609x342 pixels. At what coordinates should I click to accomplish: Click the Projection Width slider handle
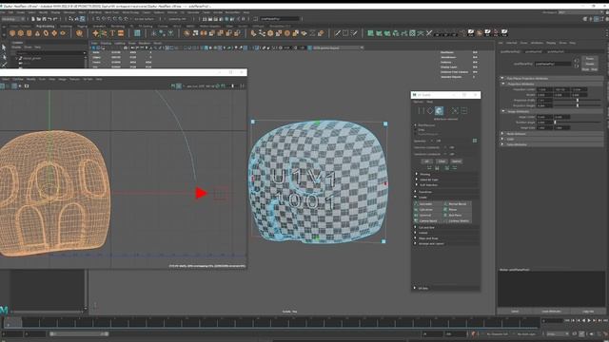pyautogui.click(x=578, y=101)
